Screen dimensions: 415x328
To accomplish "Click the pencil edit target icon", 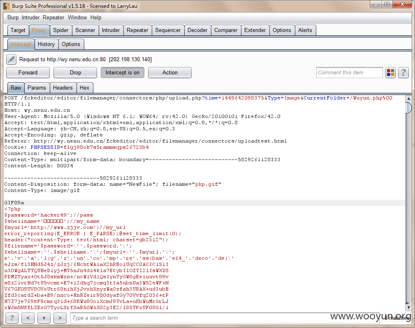I will coord(12,59).
